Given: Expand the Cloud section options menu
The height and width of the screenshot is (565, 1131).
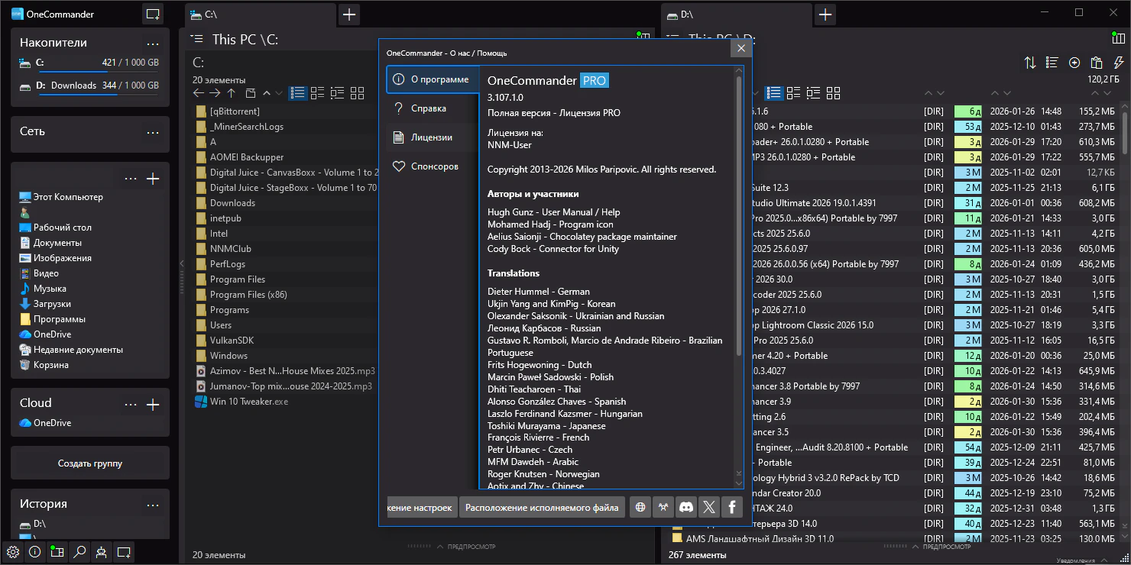Looking at the screenshot, I should click(131, 404).
